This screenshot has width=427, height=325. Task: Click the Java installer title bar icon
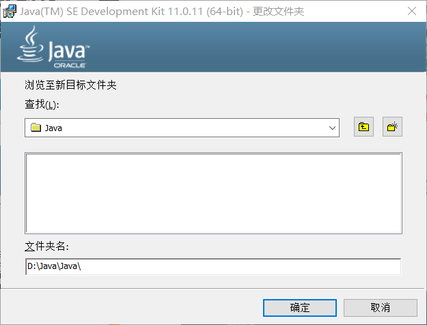pos(10,12)
